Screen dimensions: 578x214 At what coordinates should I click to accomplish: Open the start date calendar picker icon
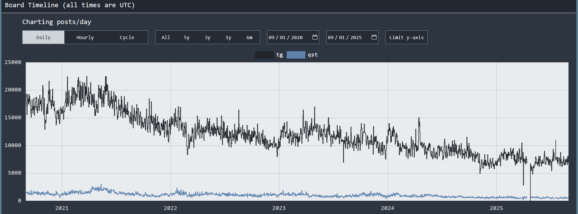point(315,37)
